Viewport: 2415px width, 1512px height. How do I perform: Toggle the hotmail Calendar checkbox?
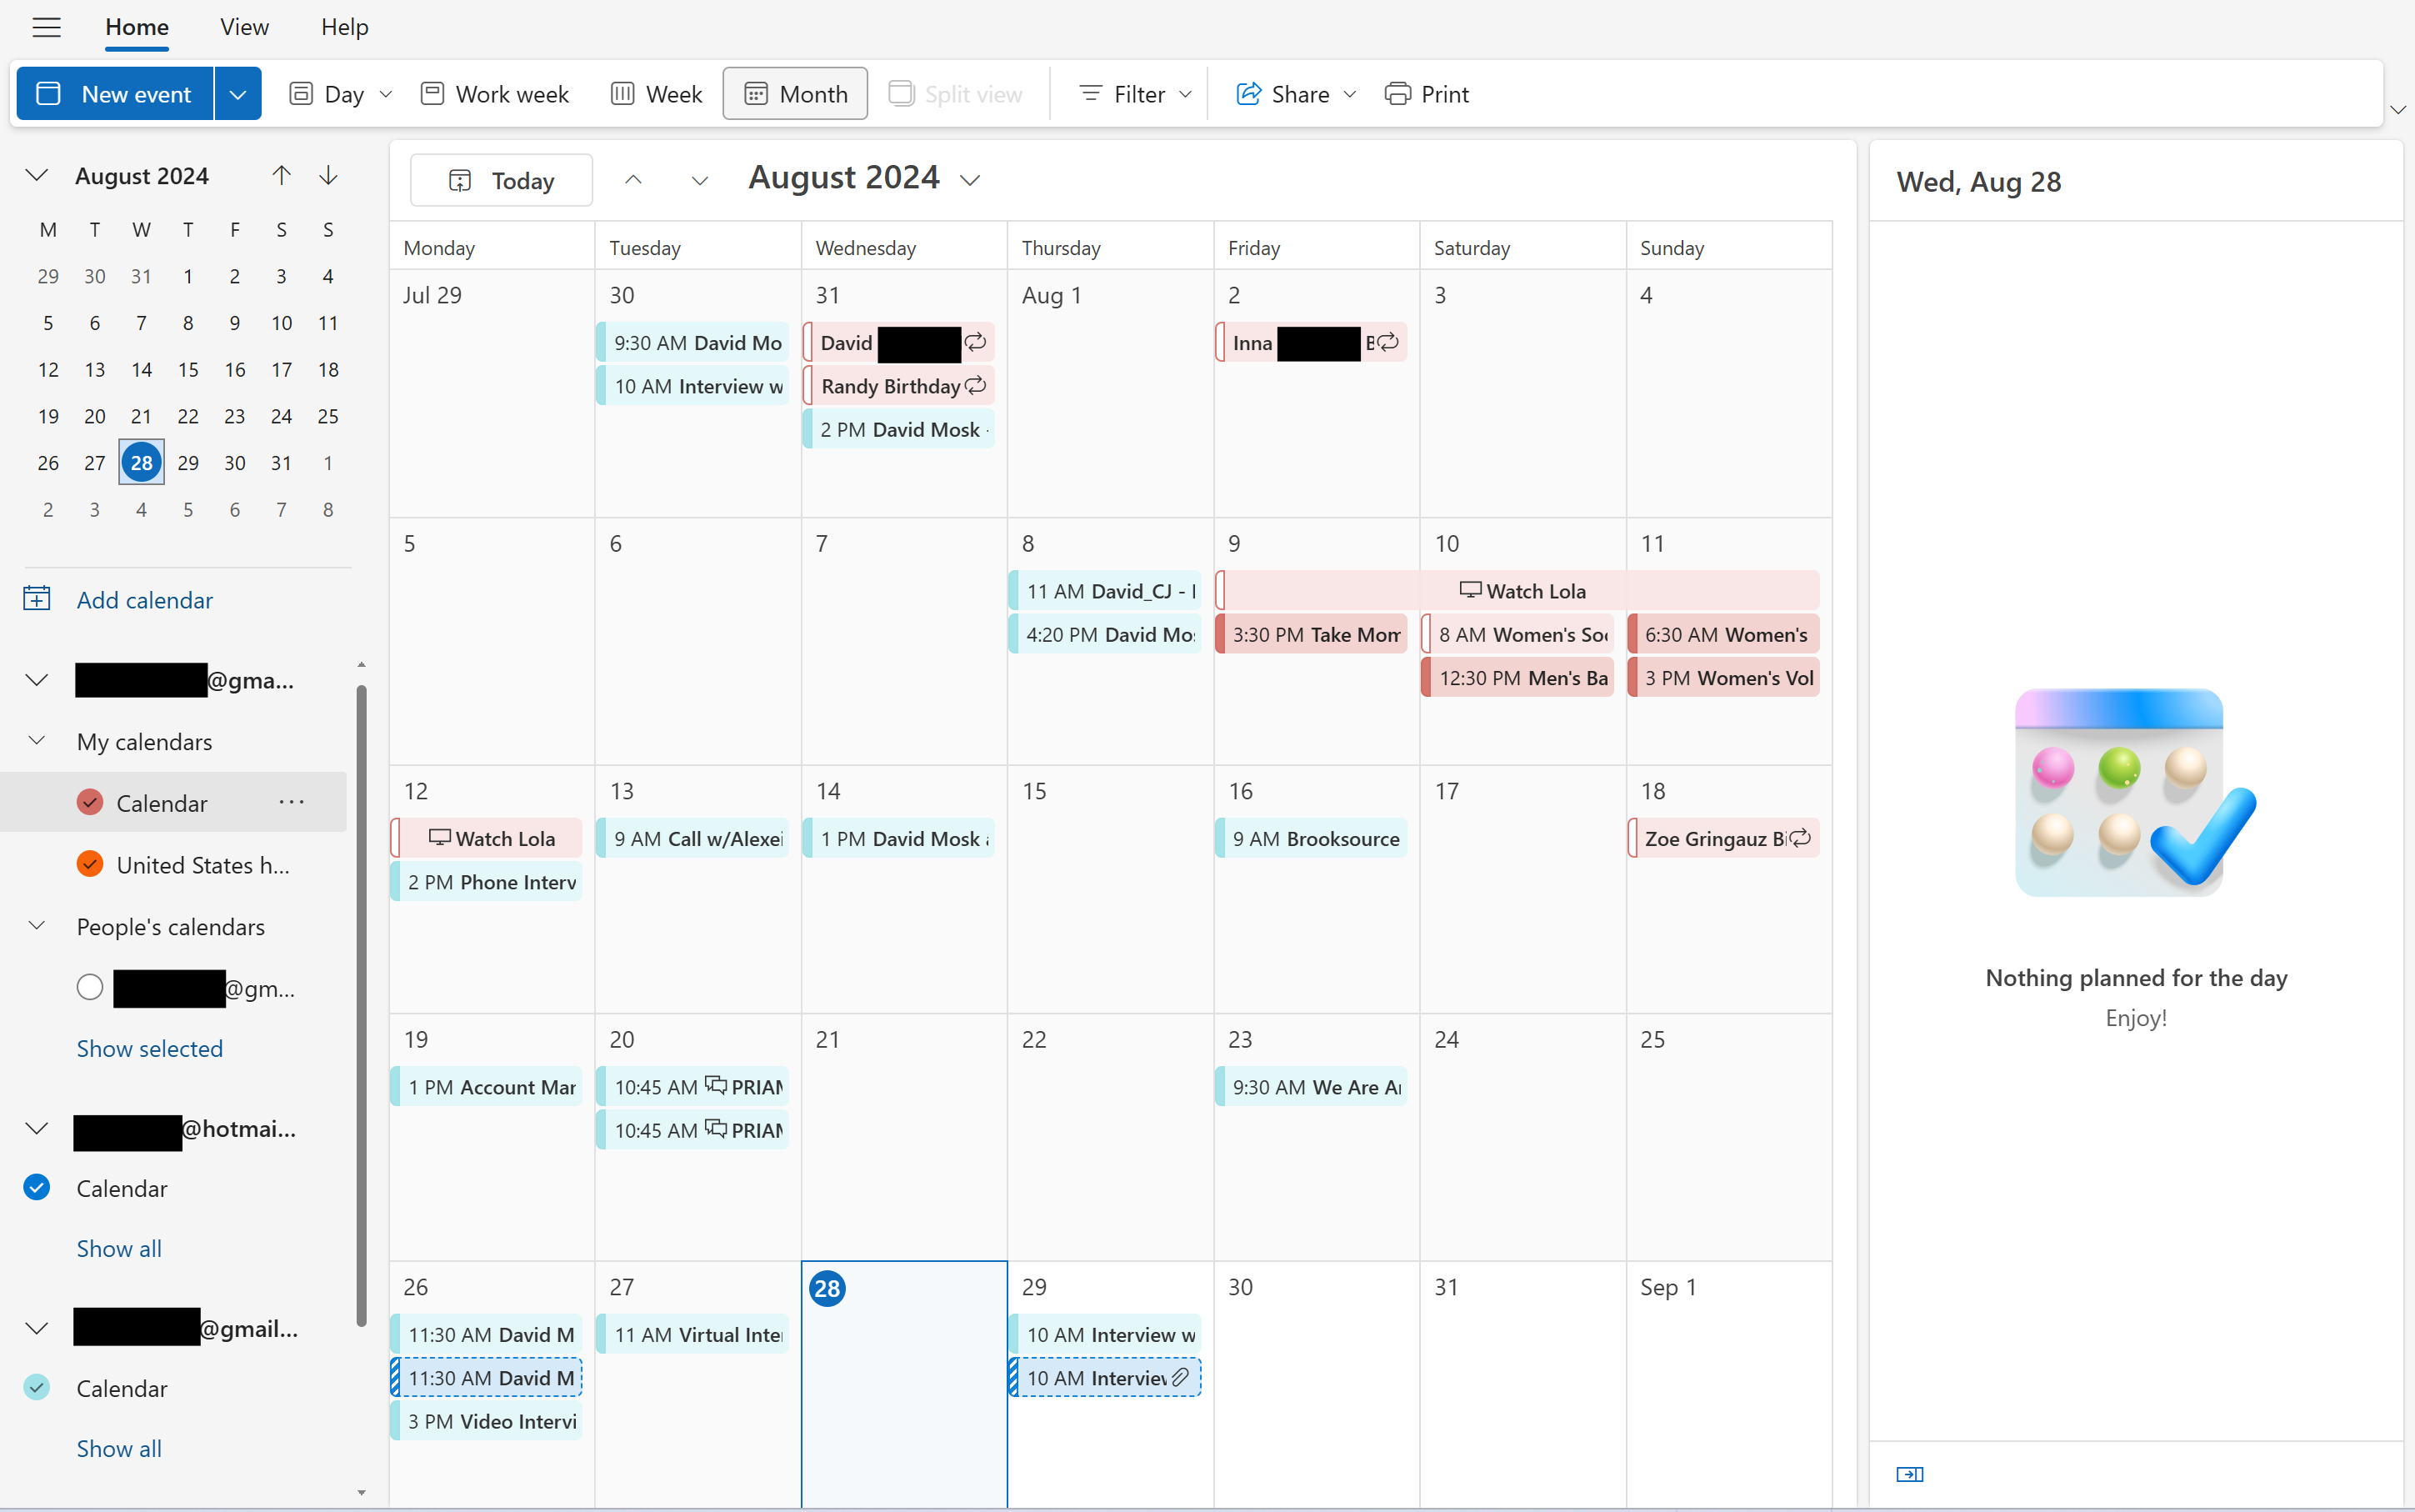(x=37, y=1188)
